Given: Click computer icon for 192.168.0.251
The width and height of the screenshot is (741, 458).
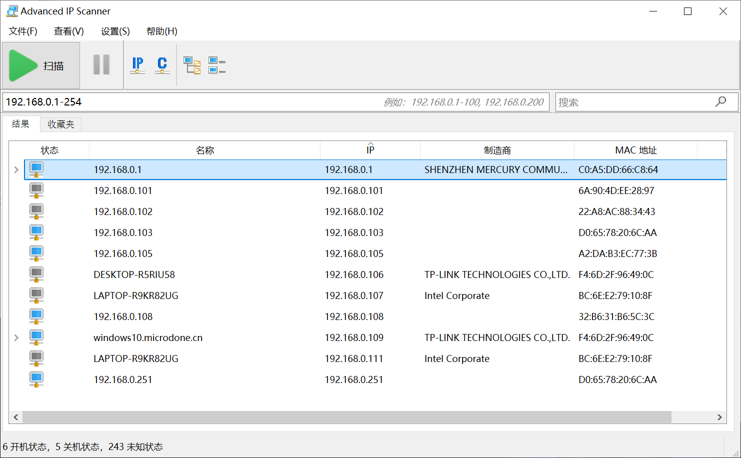Looking at the screenshot, I should tap(36, 379).
